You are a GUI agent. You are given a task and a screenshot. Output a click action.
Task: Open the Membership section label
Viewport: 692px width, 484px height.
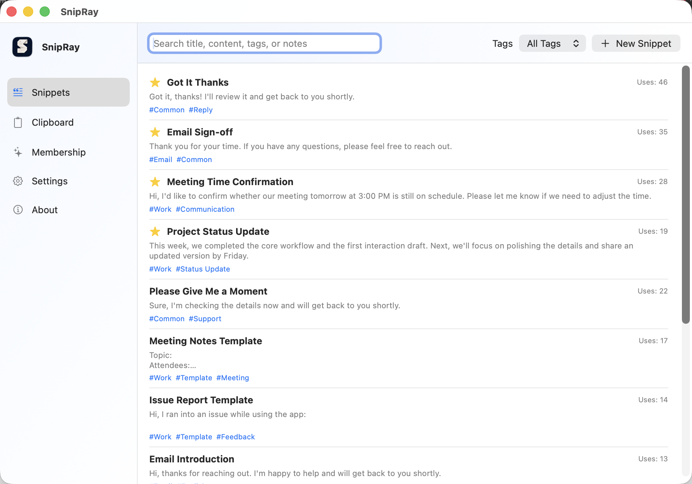(x=59, y=152)
